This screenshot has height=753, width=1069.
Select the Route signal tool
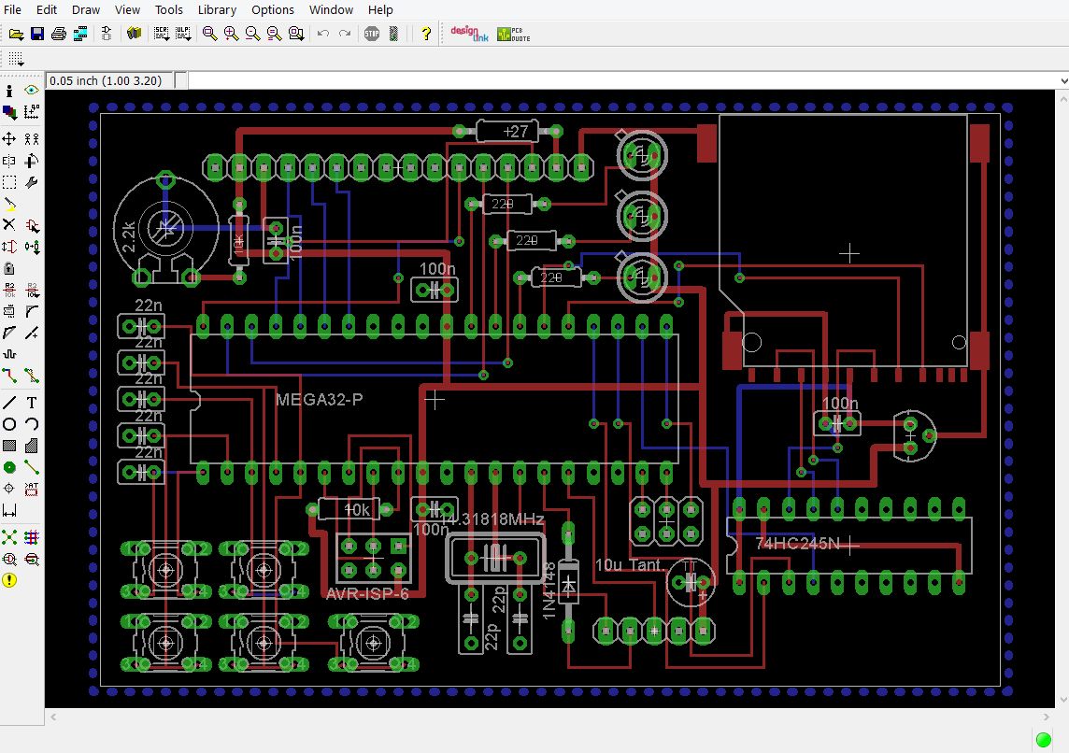[x=8, y=376]
